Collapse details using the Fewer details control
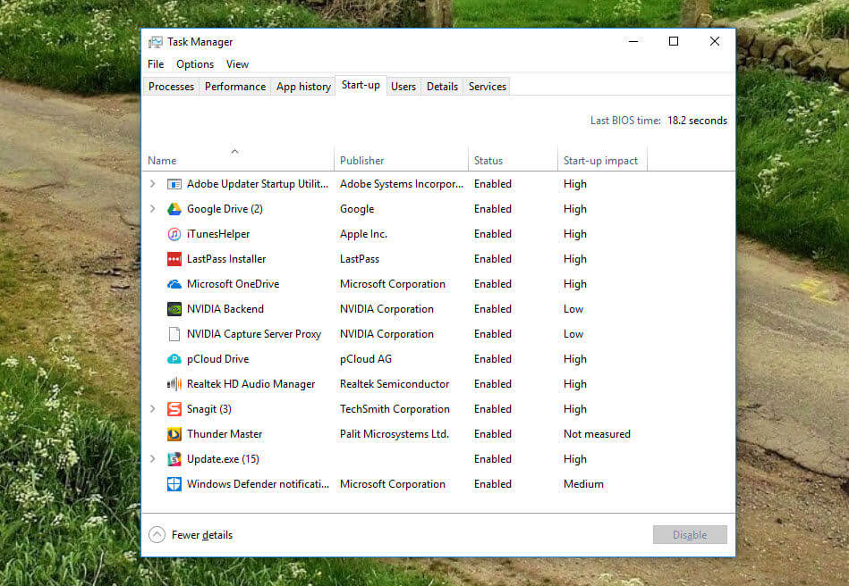This screenshot has width=849, height=586. coord(190,534)
